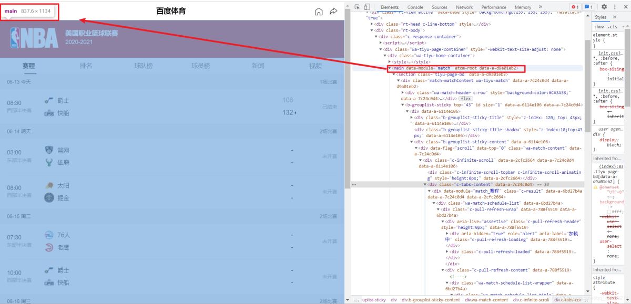The height and width of the screenshot is (304, 631).
Task: Select the 排名 ranking tab
Action: pyautogui.click(x=86, y=66)
